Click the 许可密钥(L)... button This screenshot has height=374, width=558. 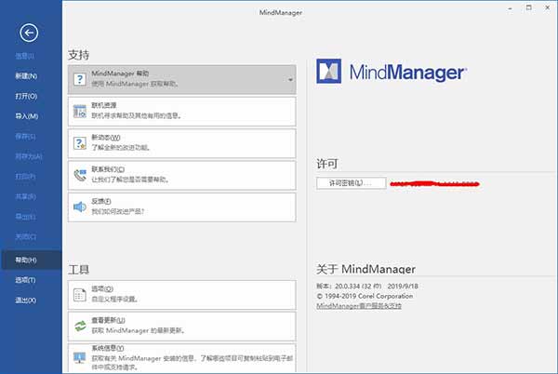351,183
